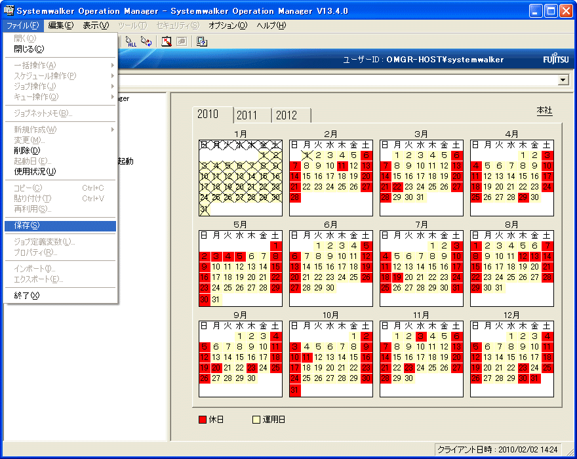Expand the 一括操作(A) submenu arrow
The image size is (577, 459).
112,65
